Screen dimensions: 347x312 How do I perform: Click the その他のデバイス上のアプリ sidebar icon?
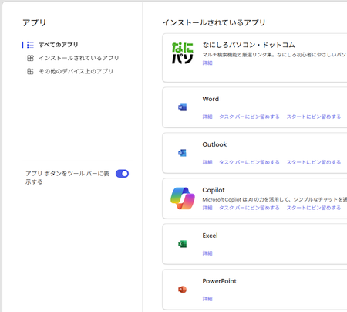tap(30, 71)
